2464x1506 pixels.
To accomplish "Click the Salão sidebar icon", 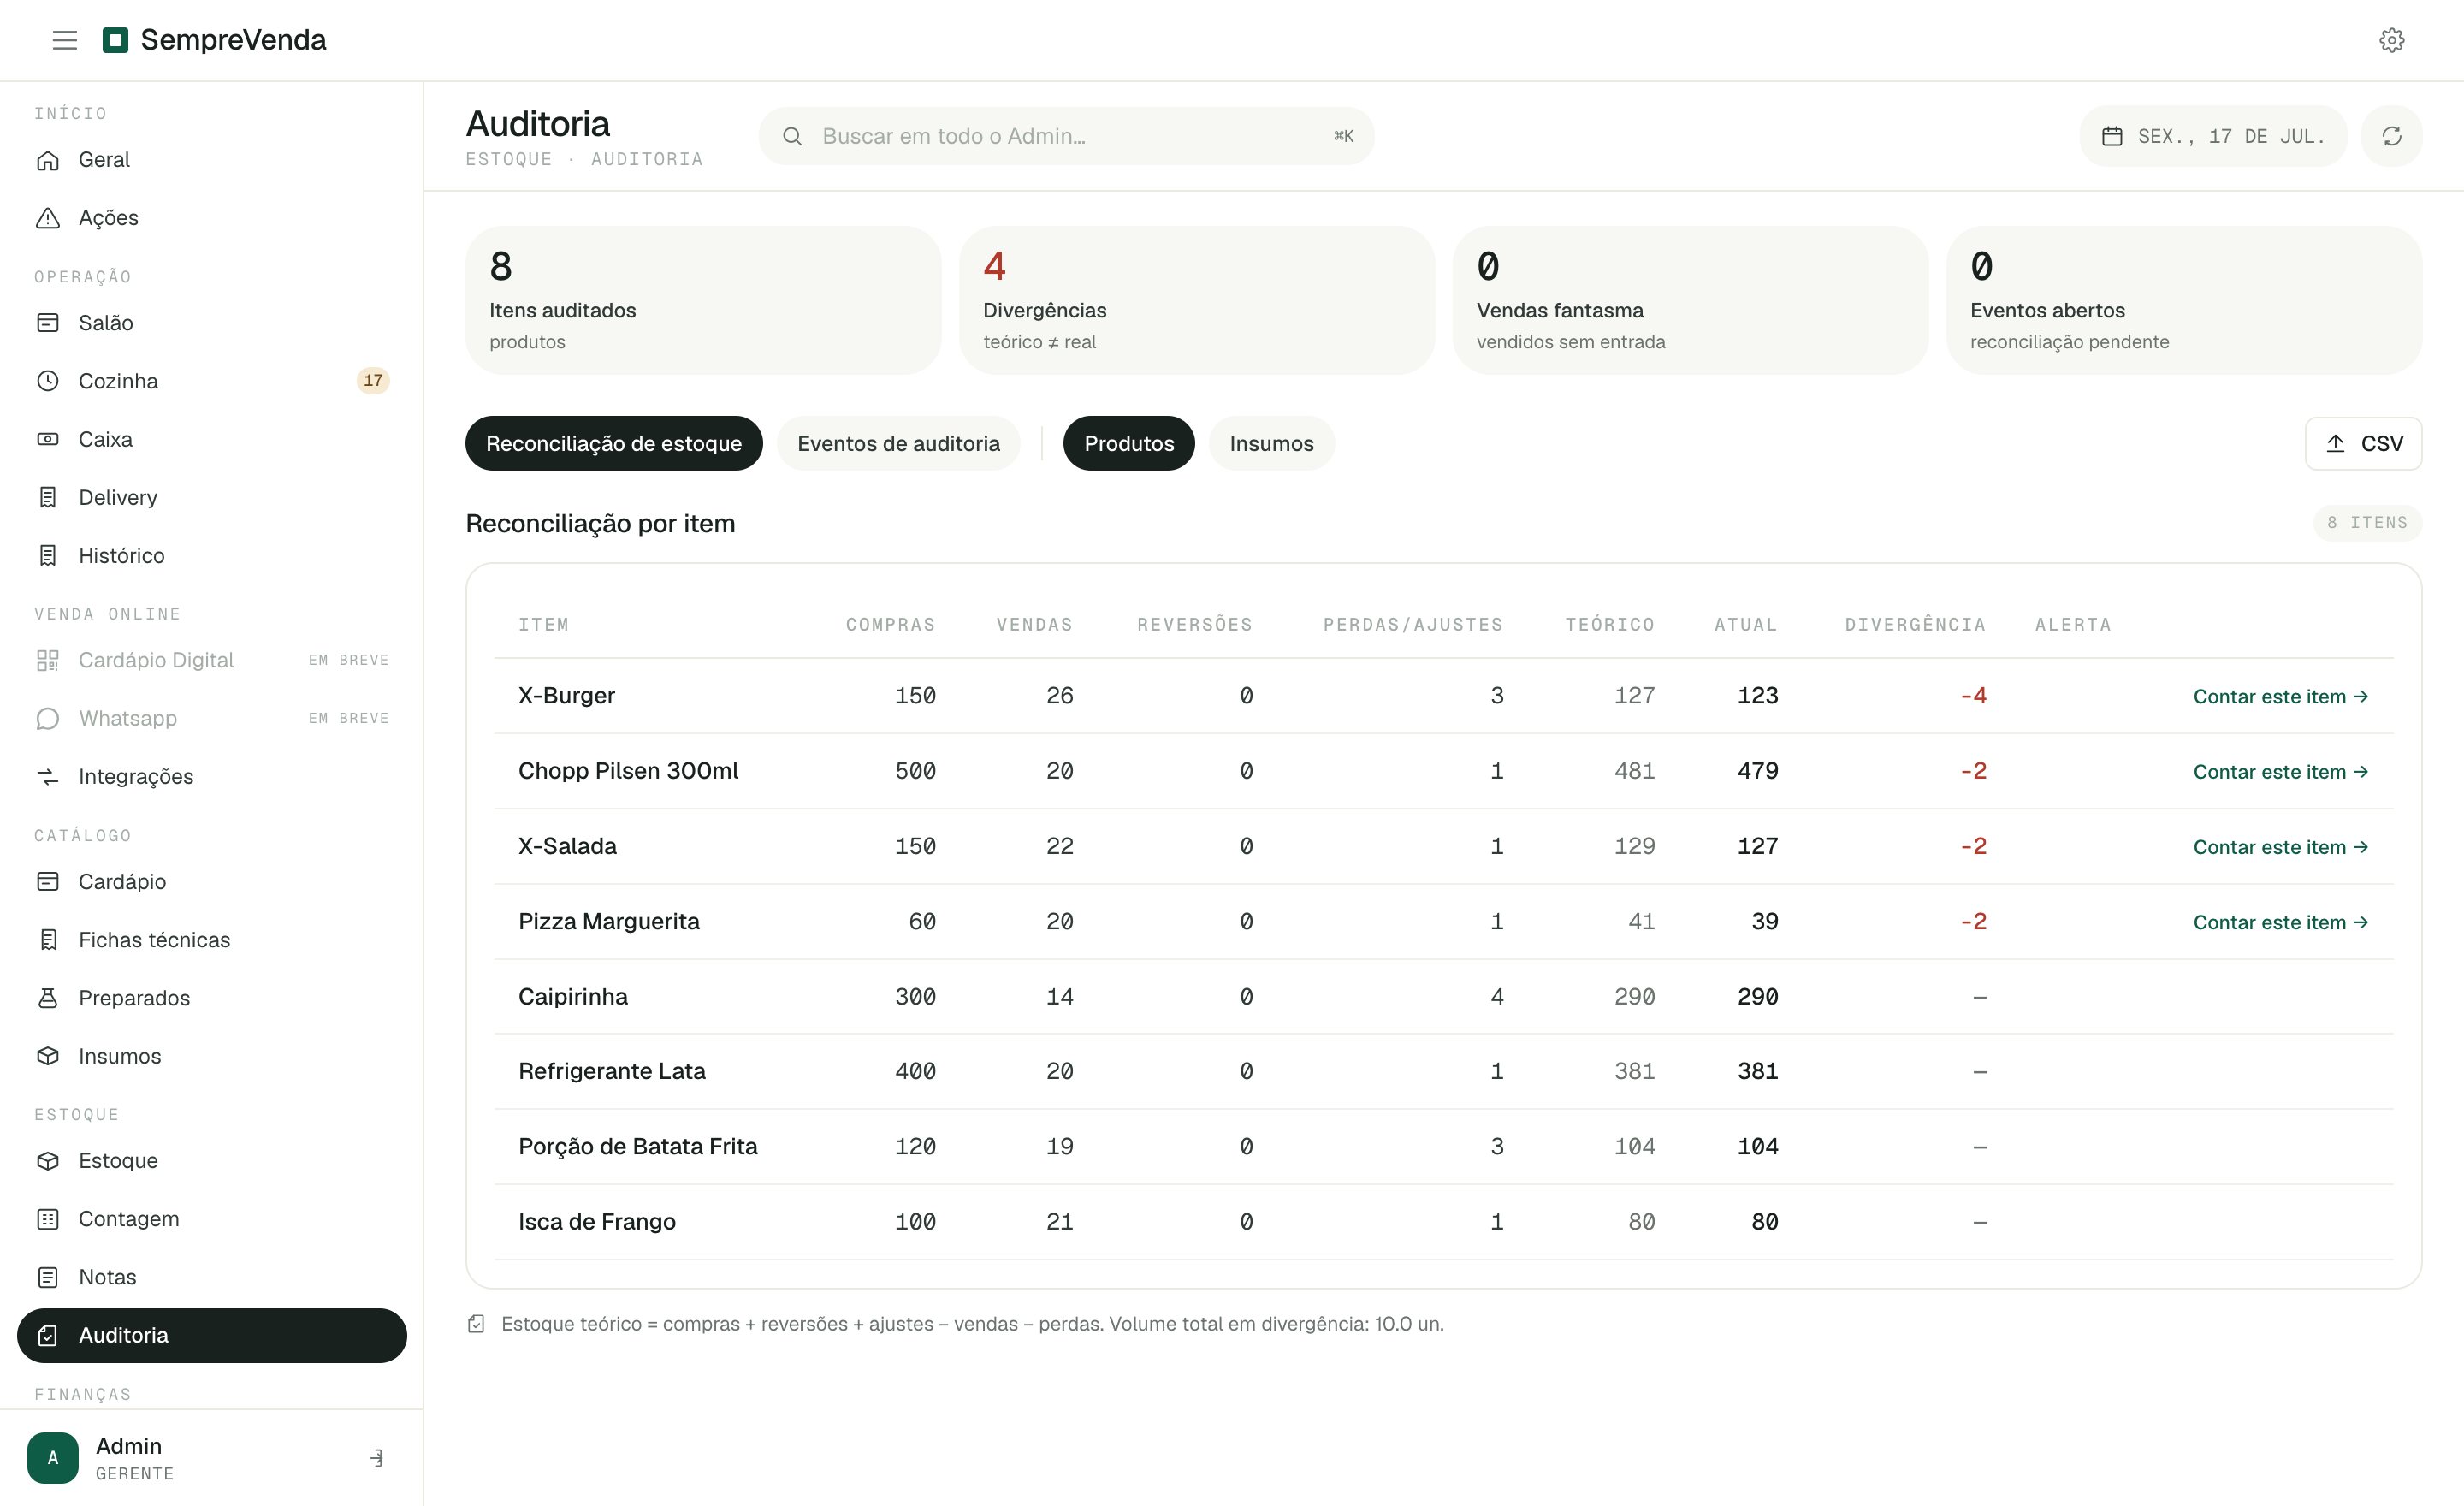I will pos(48,323).
